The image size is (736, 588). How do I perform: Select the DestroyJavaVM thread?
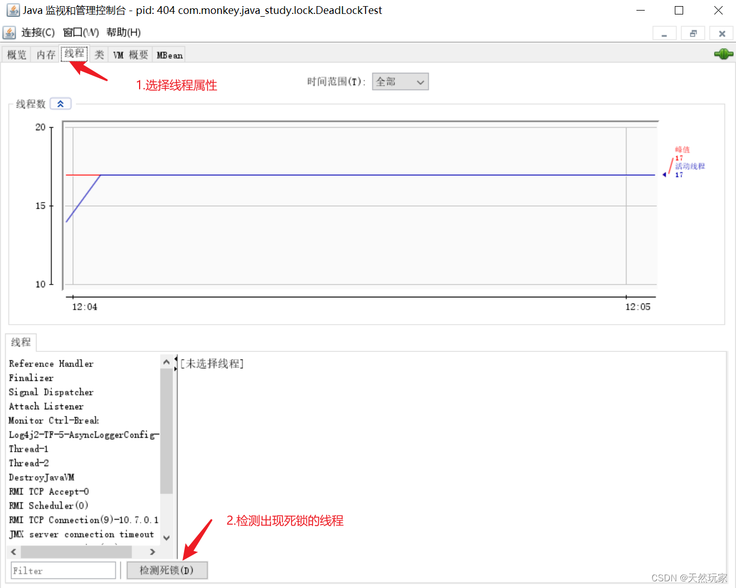click(x=42, y=477)
